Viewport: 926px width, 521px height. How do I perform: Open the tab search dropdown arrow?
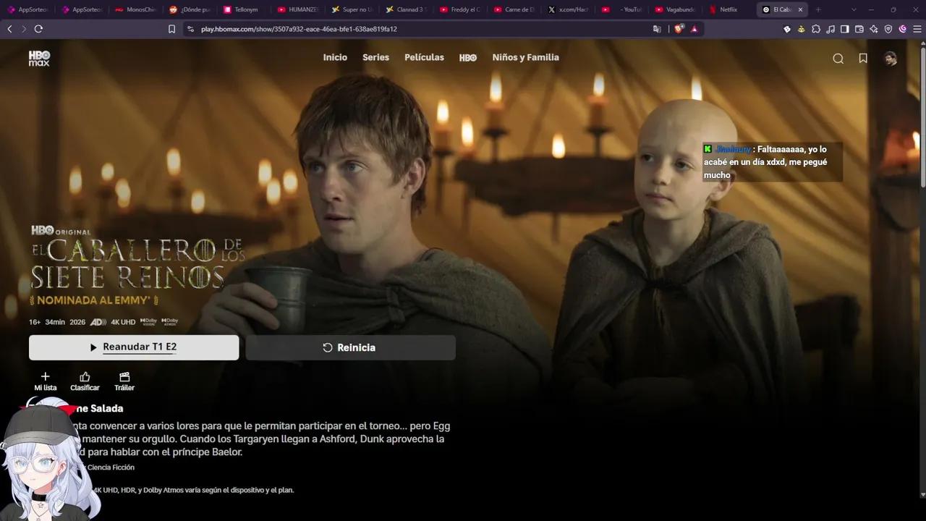click(x=854, y=9)
